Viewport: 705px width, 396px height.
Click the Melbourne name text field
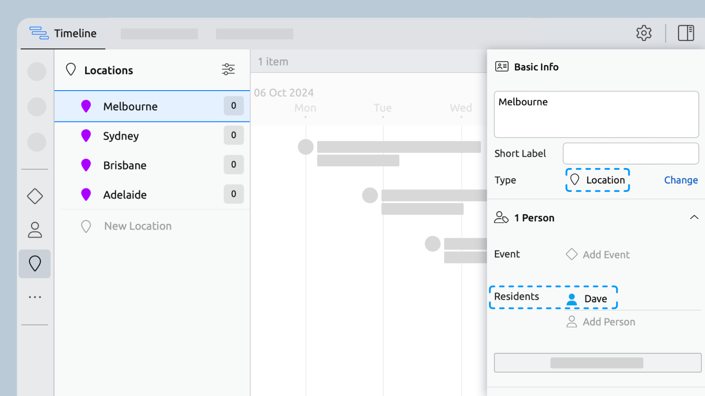click(596, 114)
